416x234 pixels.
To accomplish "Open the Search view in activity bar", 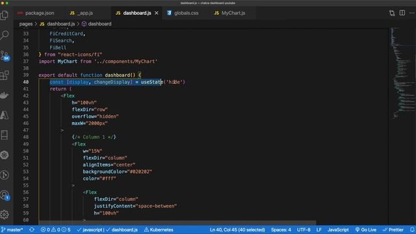I will [x=5, y=34].
